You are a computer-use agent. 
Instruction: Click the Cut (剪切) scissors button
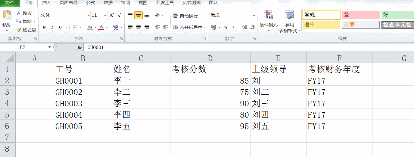[24, 13]
